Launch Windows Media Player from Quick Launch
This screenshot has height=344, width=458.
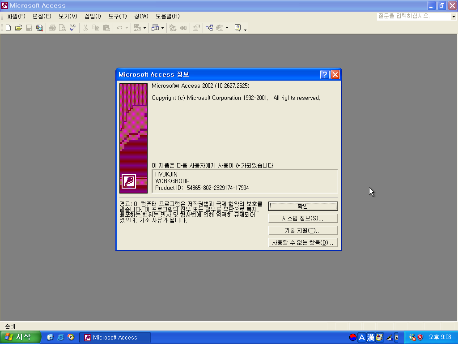point(71,337)
